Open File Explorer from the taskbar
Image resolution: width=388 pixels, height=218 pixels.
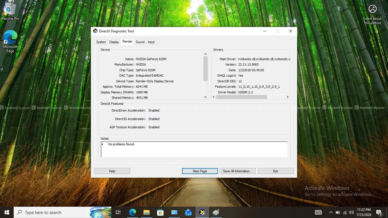[x=146, y=212]
